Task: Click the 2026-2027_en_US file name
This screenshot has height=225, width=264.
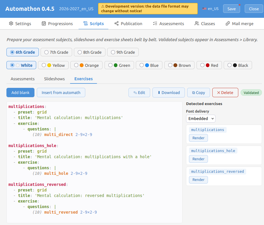Action: pyautogui.click(x=76, y=9)
